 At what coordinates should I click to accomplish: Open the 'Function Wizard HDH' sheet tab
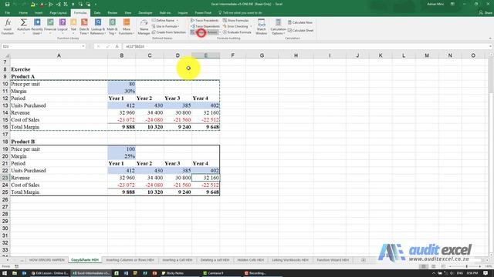(333, 260)
